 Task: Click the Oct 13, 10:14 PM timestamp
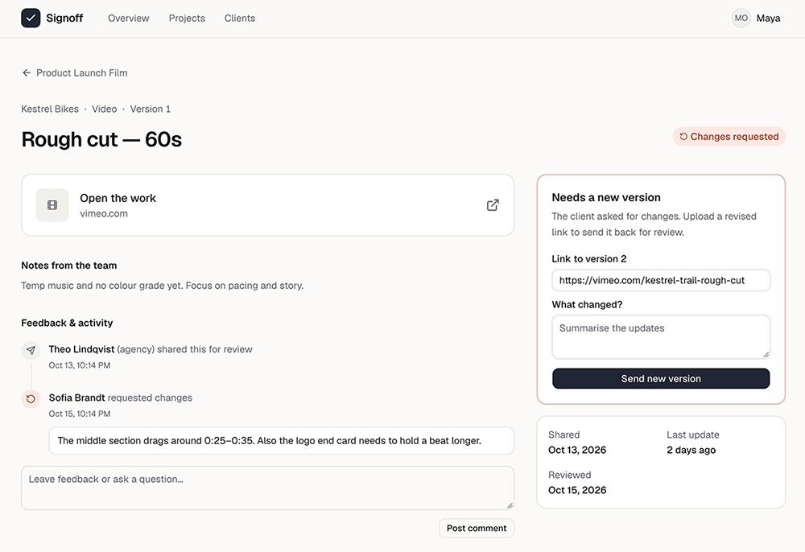80,365
